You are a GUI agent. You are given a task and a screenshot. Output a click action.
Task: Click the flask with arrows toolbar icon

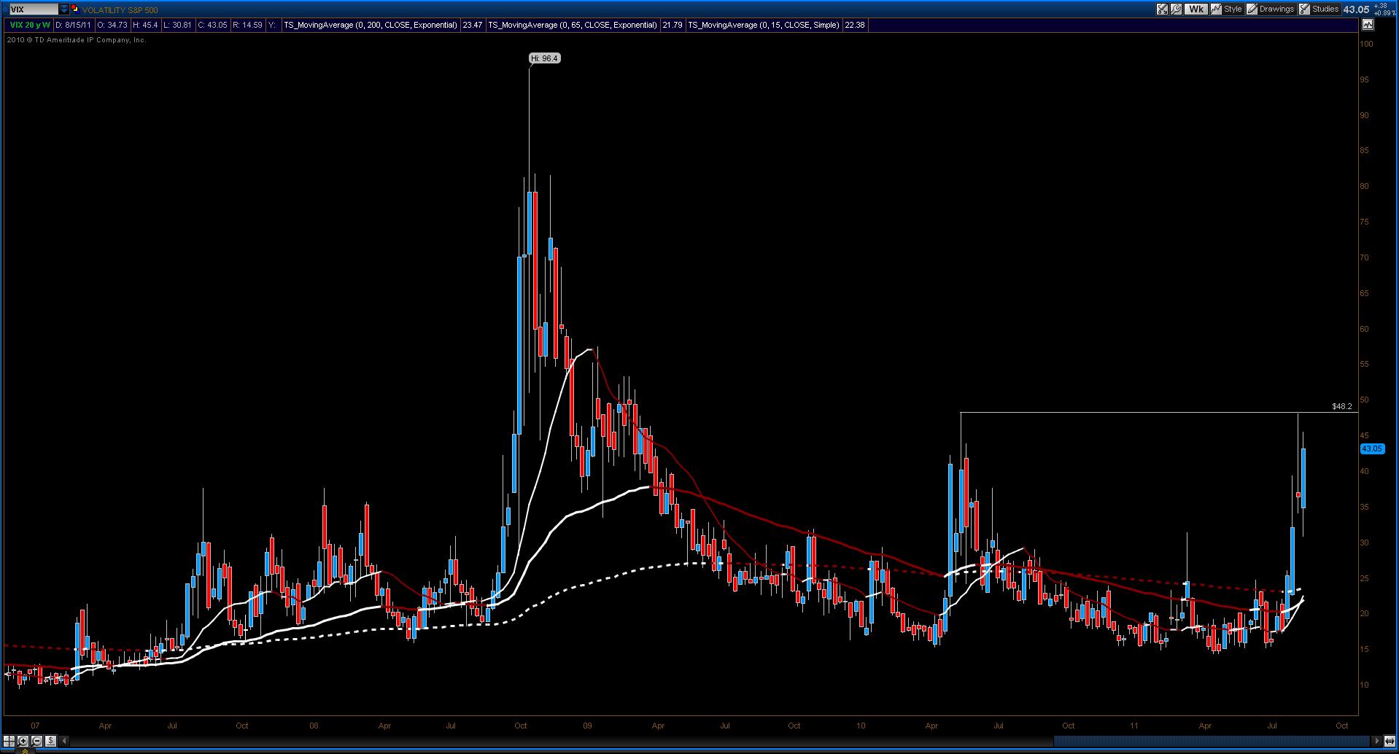pos(1163,9)
